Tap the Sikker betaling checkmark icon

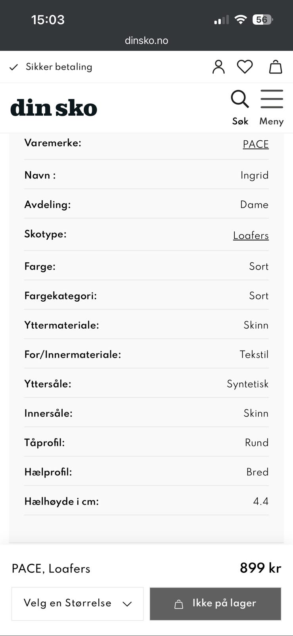pos(14,67)
